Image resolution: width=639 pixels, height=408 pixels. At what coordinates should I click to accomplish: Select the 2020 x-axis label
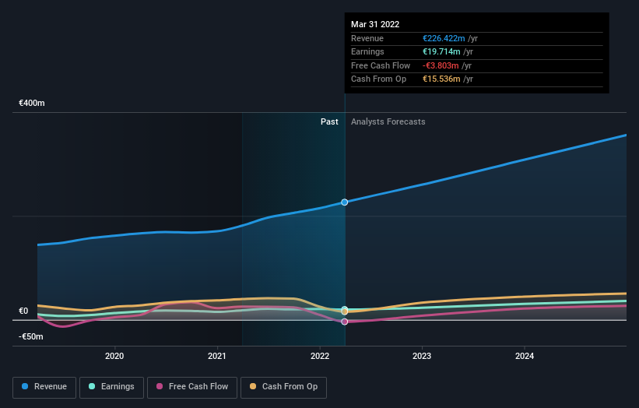[x=114, y=356]
